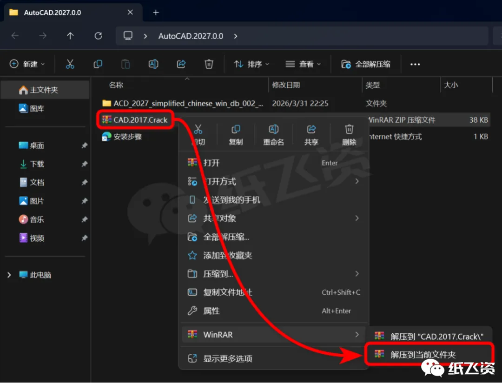Open 图片 in sidebar

click(x=45, y=201)
